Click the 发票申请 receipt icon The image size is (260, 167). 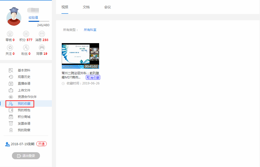point(11,124)
